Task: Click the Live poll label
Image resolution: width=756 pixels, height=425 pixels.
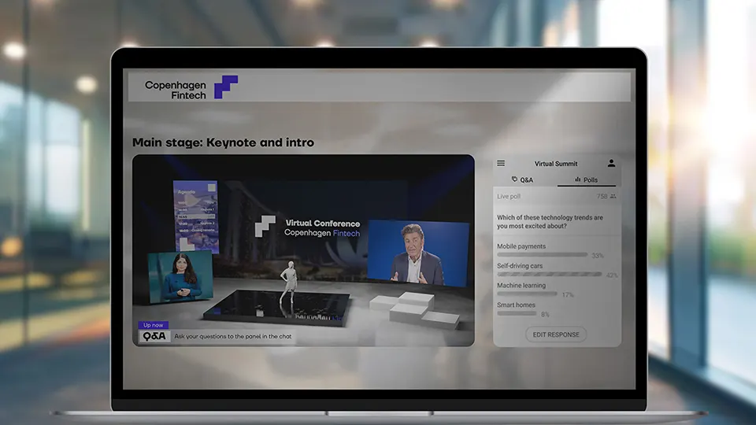Action: 509,196
